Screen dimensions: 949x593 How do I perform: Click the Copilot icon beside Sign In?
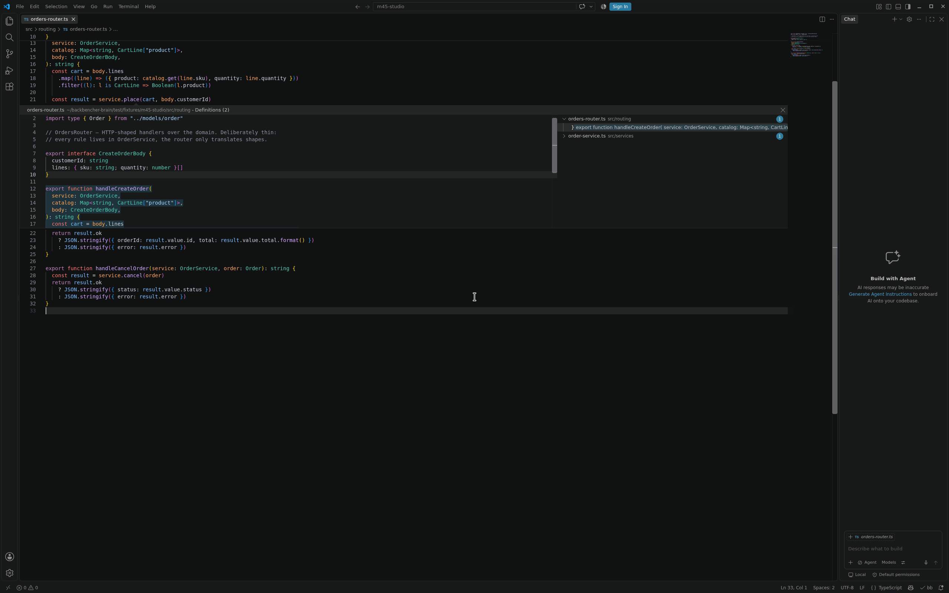coord(603,7)
